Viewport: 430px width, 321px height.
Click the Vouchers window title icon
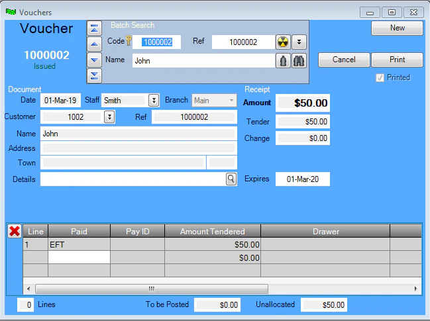pos(11,12)
